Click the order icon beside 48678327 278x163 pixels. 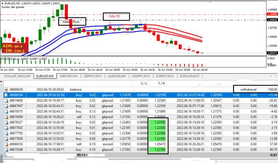[6, 123]
